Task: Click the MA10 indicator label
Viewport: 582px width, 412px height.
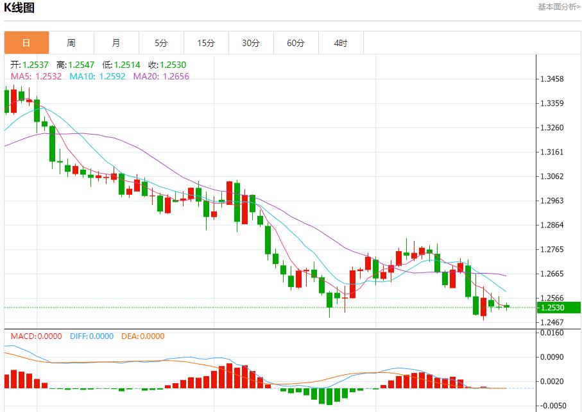Action: (x=98, y=76)
